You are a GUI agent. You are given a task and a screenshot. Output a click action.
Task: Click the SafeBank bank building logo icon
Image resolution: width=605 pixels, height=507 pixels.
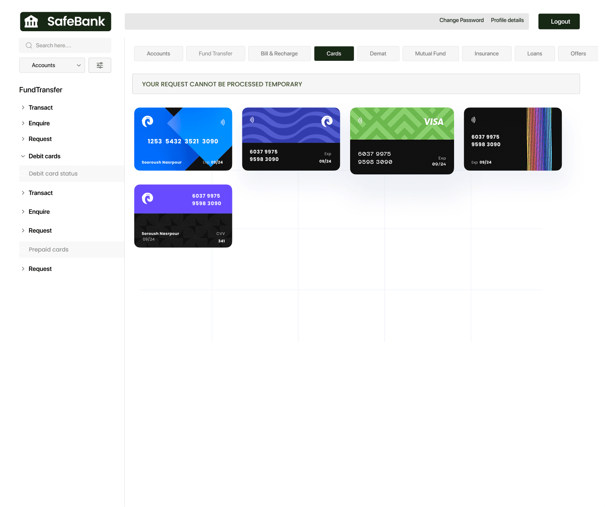click(31, 21)
